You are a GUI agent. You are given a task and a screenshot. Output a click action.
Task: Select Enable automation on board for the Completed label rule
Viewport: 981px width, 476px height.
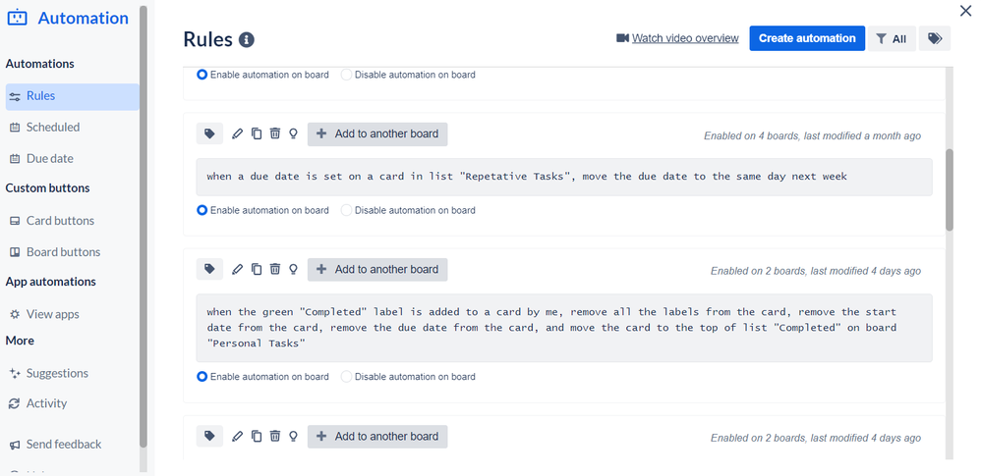coord(262,377)
